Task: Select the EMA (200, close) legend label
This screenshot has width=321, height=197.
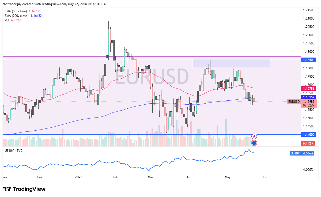Action: (17, 16)
